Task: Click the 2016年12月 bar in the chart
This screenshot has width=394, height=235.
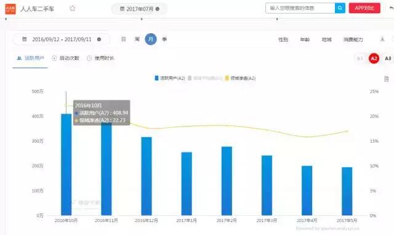Action: 147,176
